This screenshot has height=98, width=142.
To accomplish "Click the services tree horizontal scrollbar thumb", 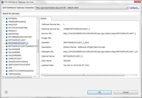I will [x=18, y=77].
